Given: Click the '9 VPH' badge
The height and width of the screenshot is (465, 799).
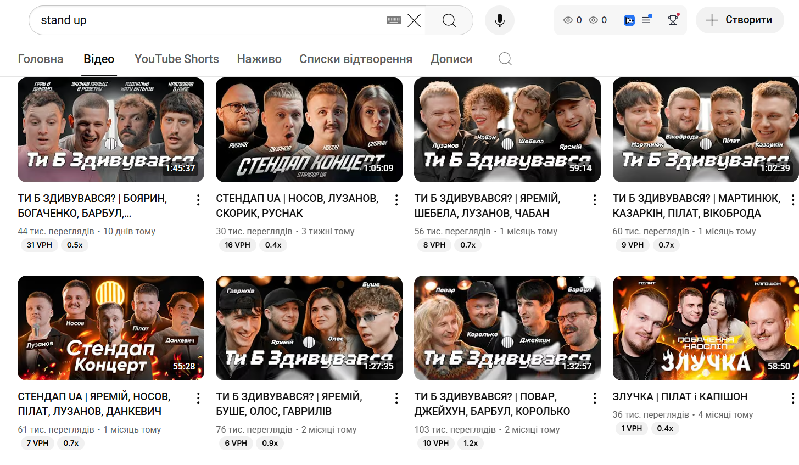Looking at the screenshot, I should pyautogui.click(x=633, y=245).
